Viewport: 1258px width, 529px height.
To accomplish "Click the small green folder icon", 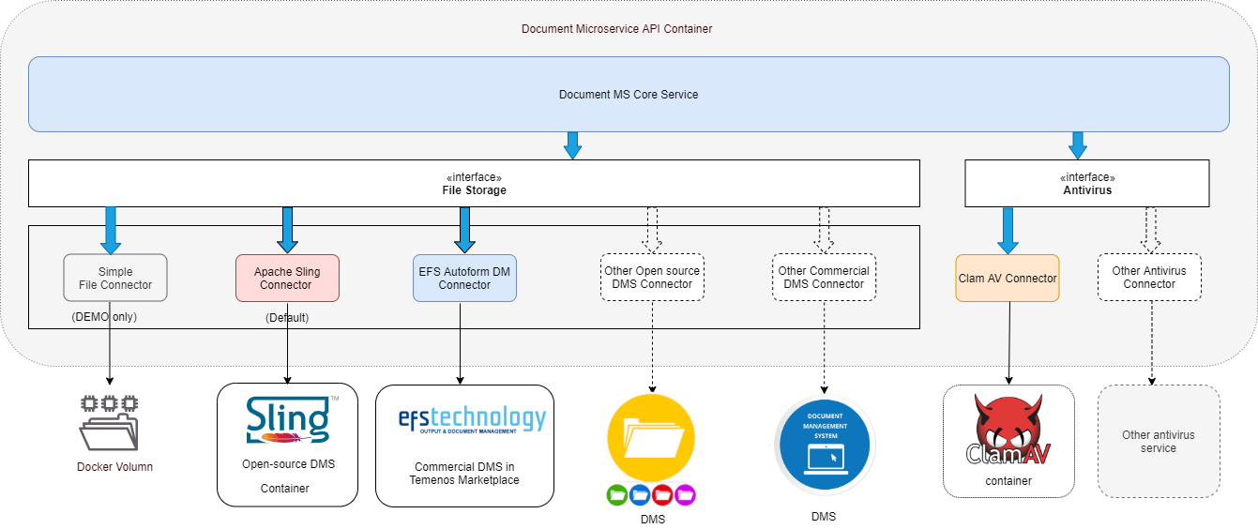I will click(617, 494).
